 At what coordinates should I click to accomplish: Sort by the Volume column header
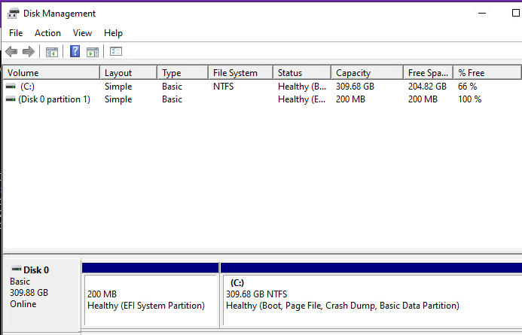pos(51,72)
